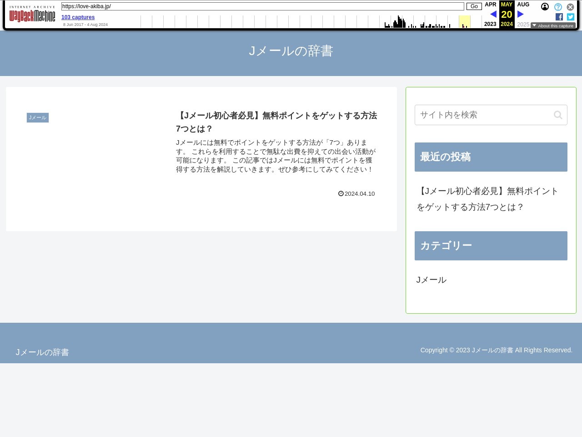582x437 pixels.
Task: Click the footer copyright text
Action: (497, 350)
